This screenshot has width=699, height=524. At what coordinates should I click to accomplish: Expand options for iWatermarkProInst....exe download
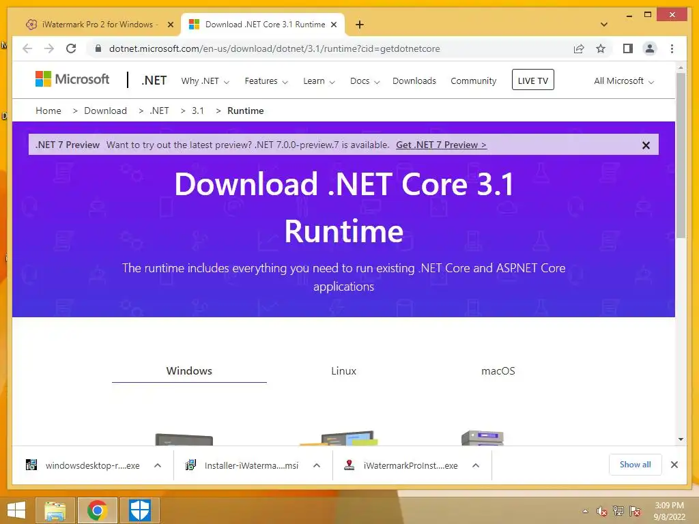pos(476,465)
